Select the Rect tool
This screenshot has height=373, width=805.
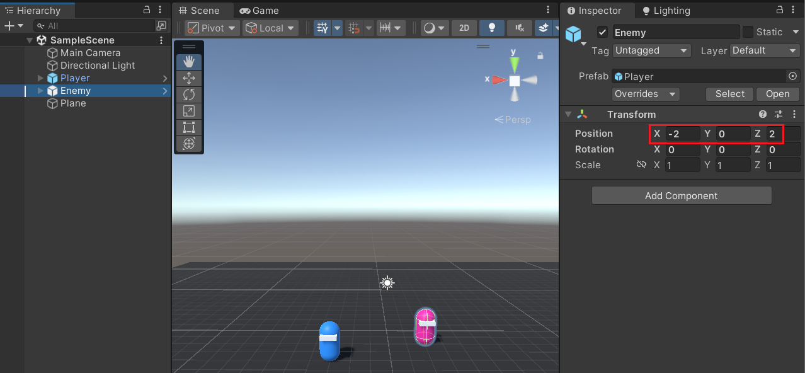pyautogui.click(x=189, y=127)
